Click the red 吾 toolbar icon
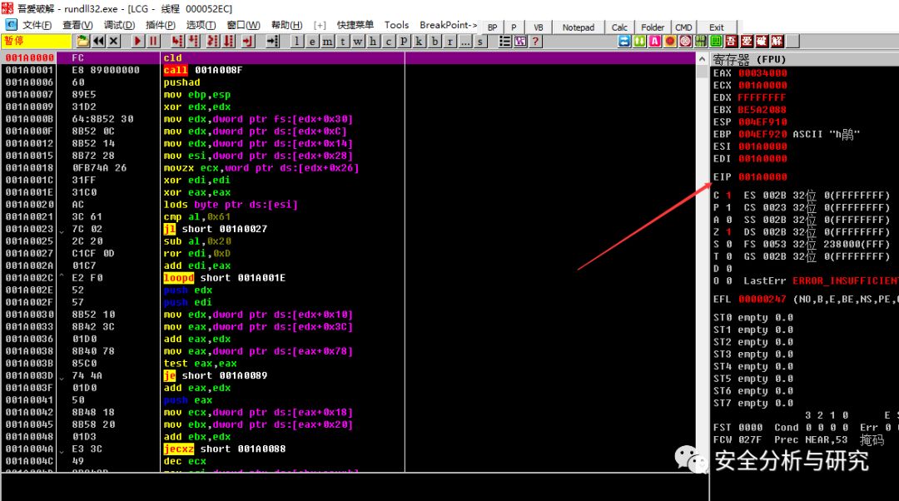The height and width of the screenshot is (501, 899). pyautogui.click(x=731, y=42)
